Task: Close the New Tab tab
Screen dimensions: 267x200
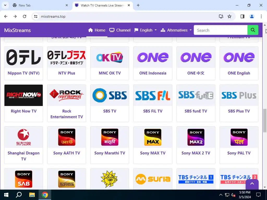Action: (x=67, y=5)
